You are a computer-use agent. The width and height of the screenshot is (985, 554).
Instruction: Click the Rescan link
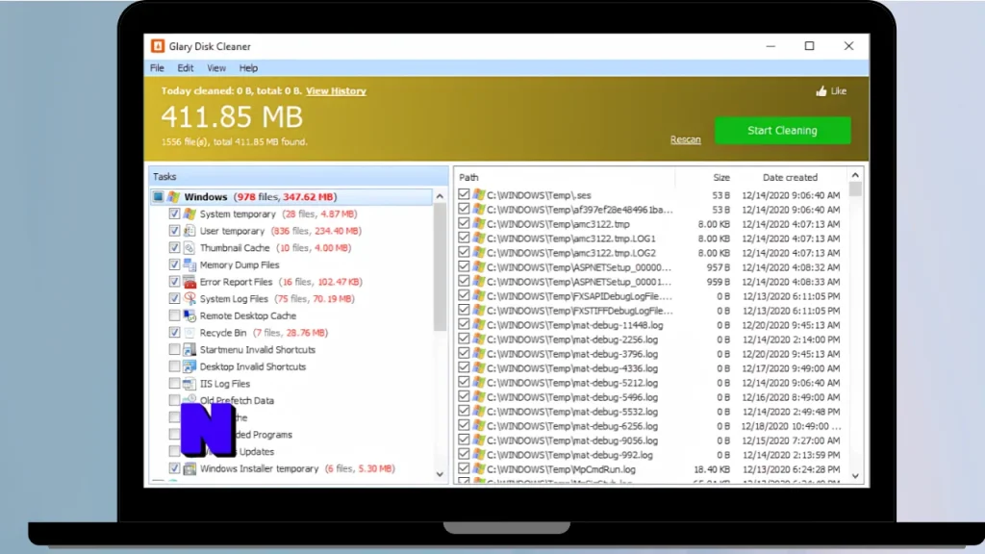[x=685, y=139]
